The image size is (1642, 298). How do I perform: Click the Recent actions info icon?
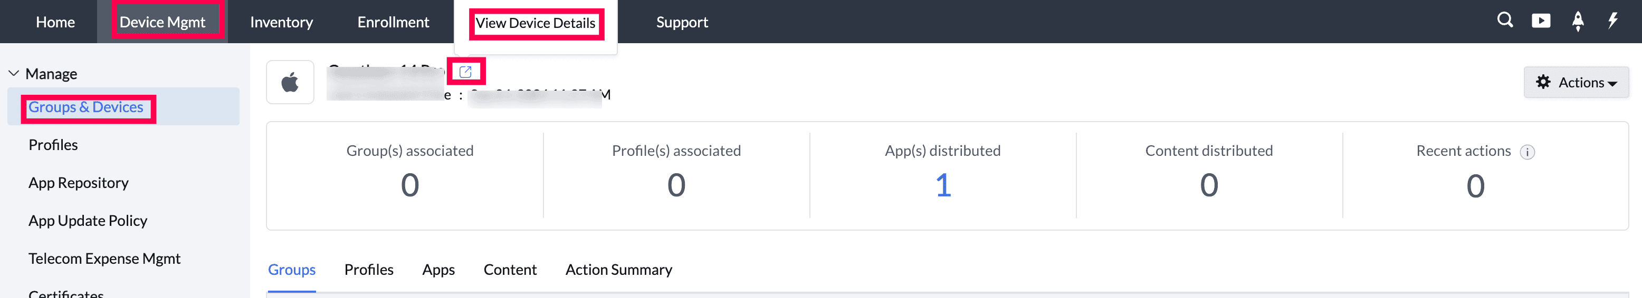(x=1528, y=152)
